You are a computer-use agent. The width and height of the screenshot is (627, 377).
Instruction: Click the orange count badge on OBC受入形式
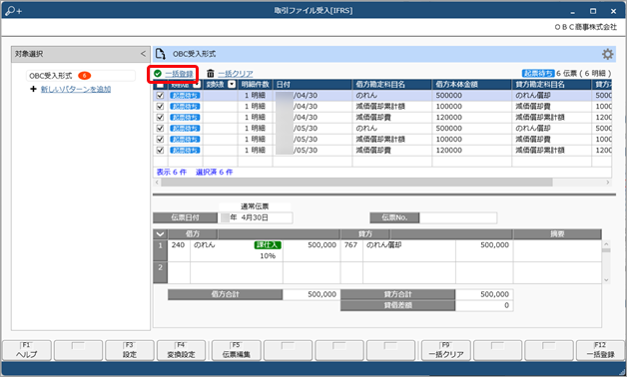[x=85, y=76]
